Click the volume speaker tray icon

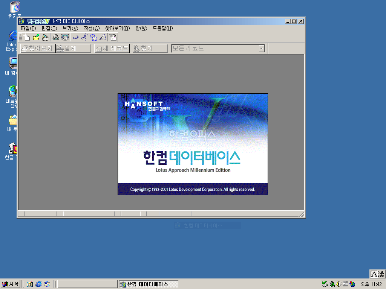pyautogui.click(x=338, y=284)
